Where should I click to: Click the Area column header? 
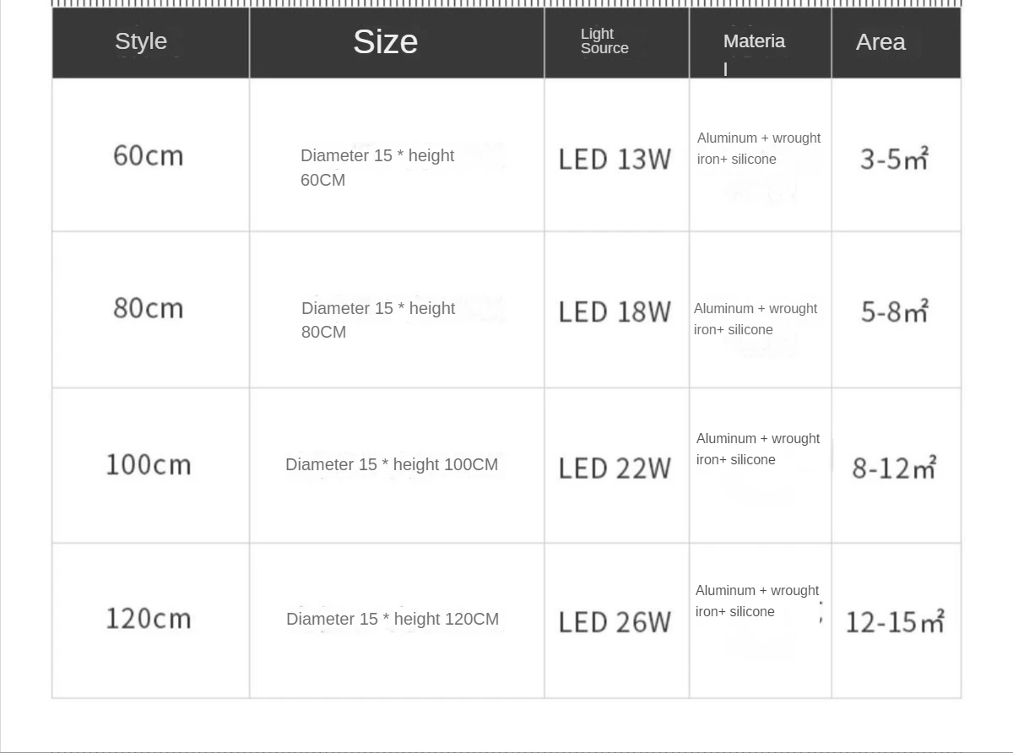click(x=880, y=42)
